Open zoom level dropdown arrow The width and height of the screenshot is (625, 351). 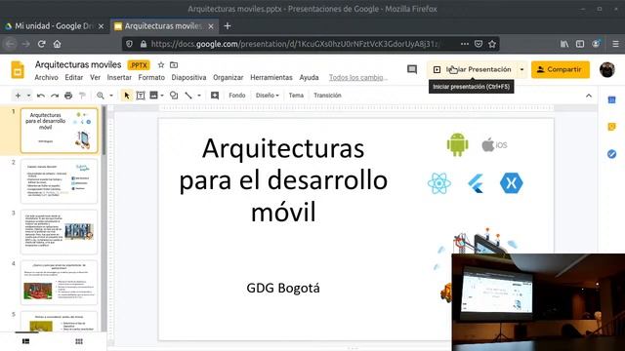tap(111, 96)
